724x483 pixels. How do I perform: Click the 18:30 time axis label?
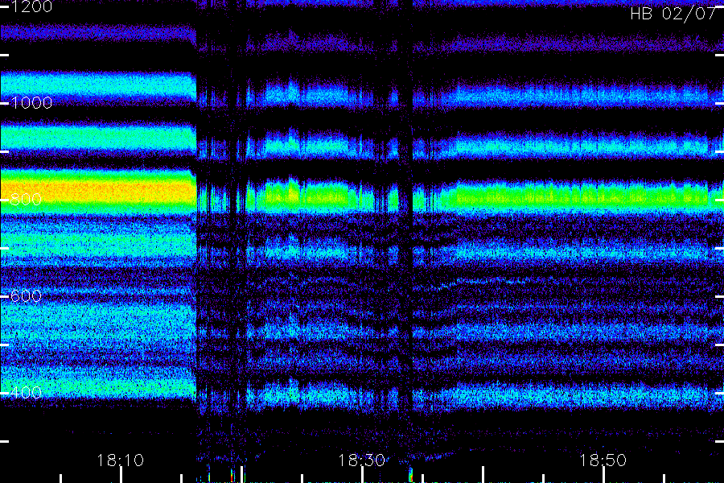pyautogui.click(x=361, y=460)
